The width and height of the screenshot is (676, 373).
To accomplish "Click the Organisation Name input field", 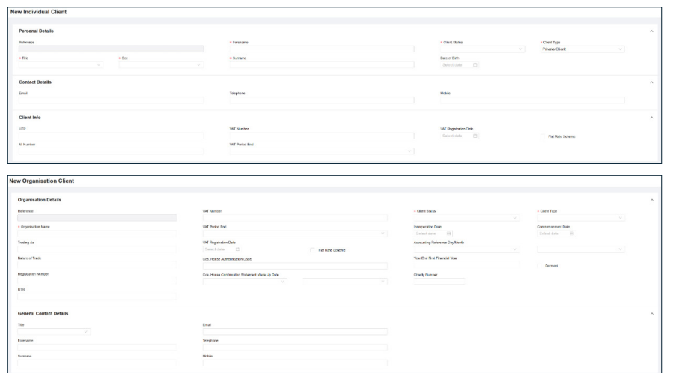I will (x=97, y=234).
